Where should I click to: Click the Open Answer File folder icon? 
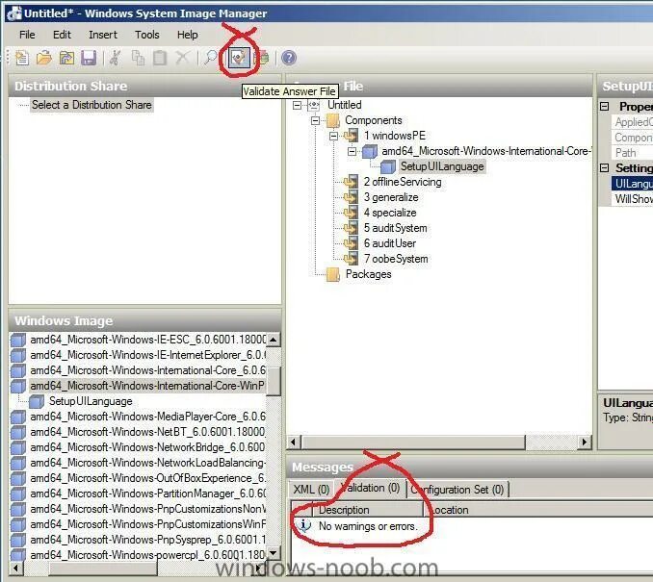44,58
